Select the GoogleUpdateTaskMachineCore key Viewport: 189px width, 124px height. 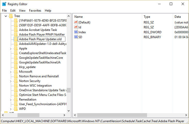pyautogui.click(x=41, y=58)
